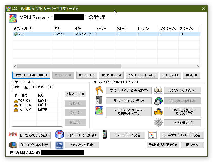This screenshot has height=162, width=213.
Task: Open ローカルブリッジ設定(B)
Action: coord(35,135)
